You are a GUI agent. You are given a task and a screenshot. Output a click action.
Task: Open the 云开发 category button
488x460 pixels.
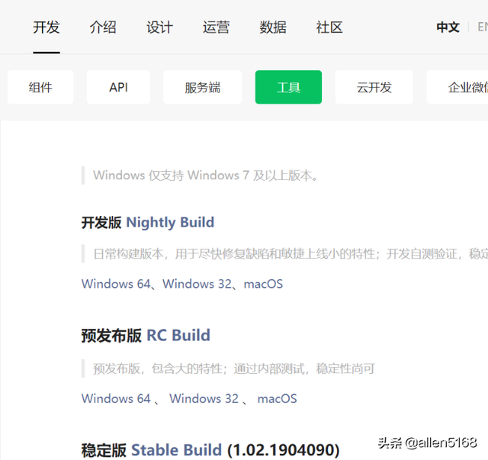click(x=374, y=87)
